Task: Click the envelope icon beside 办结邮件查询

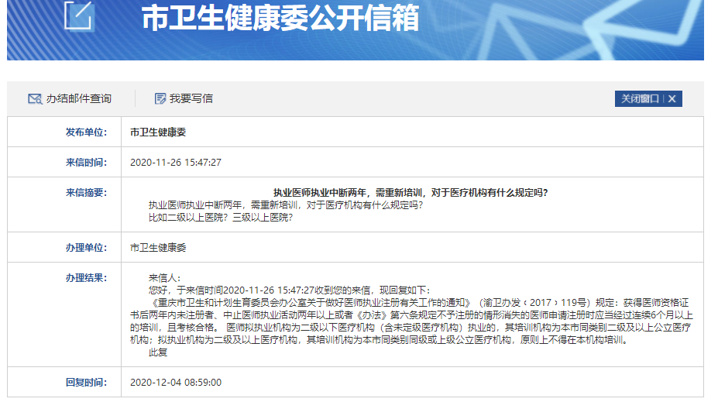Action: pyautogui.click(x=34, y=98)
